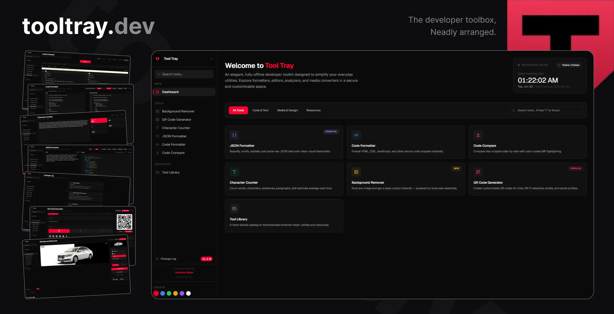
Task: Open the Tool Library card
Action: coord(284,216)
